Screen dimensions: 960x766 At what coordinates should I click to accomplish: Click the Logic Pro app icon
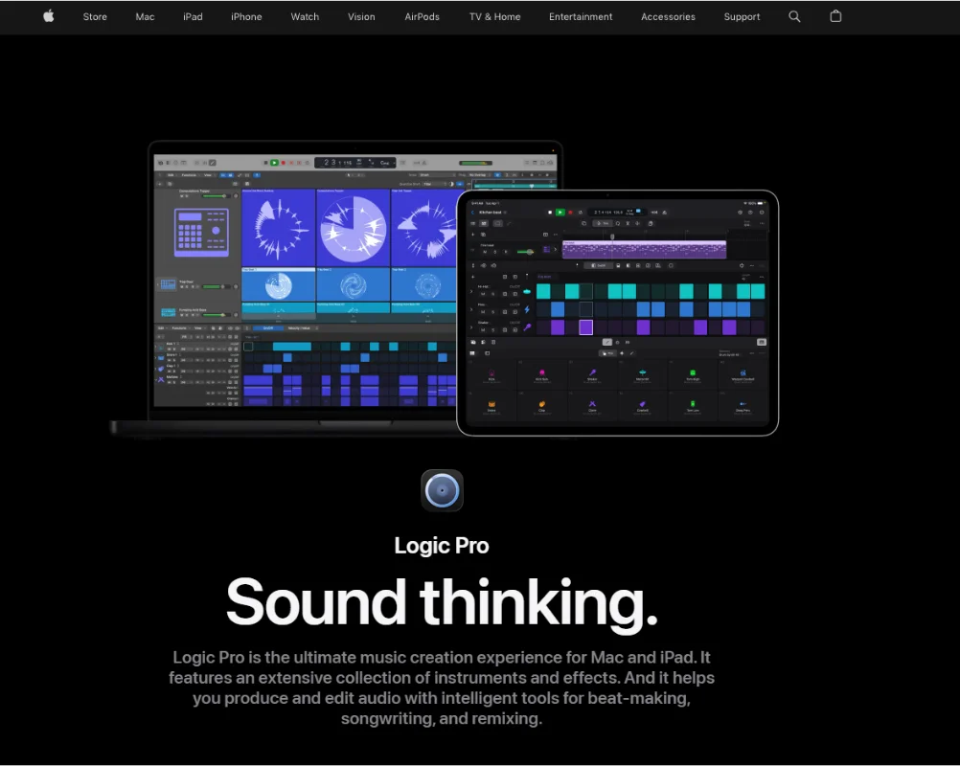tap(442, 490)
